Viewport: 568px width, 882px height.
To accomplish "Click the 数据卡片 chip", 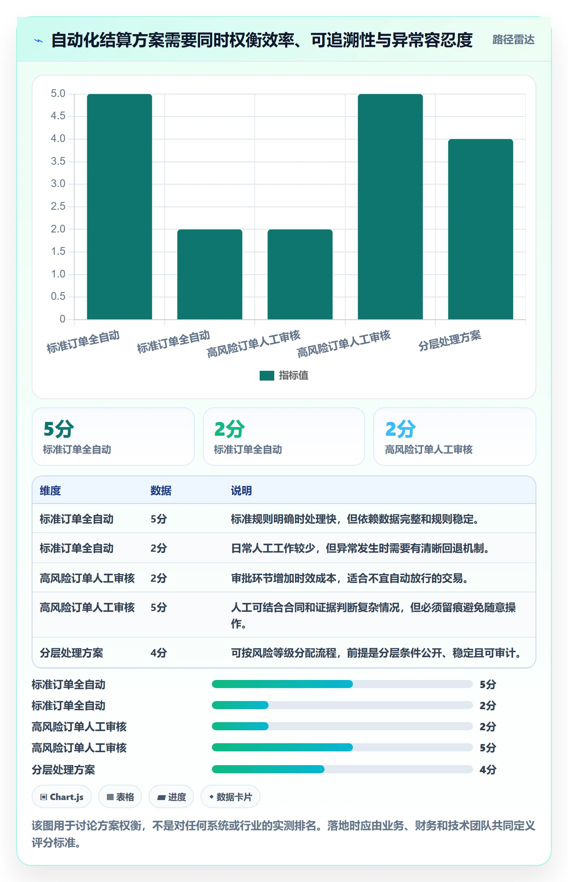I will 230,797.
